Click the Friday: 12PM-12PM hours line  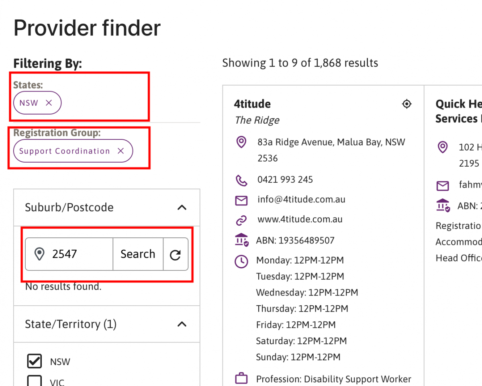[x=296, y=325]
